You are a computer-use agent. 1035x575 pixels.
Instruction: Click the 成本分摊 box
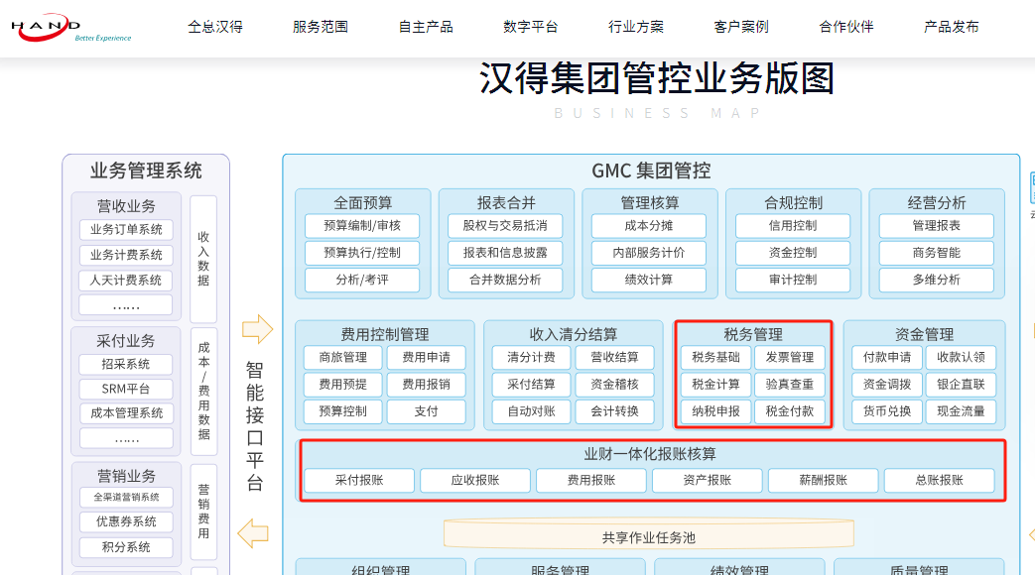point(649,225)
